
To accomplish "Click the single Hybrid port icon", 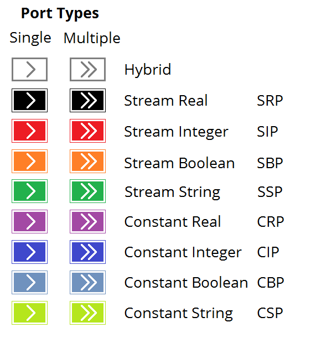I will [29, 69].
